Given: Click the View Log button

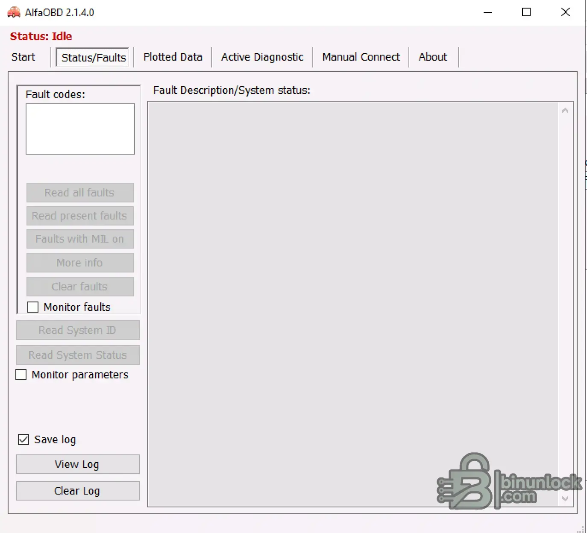Looking at the screenshot, I should pos(78,464).
